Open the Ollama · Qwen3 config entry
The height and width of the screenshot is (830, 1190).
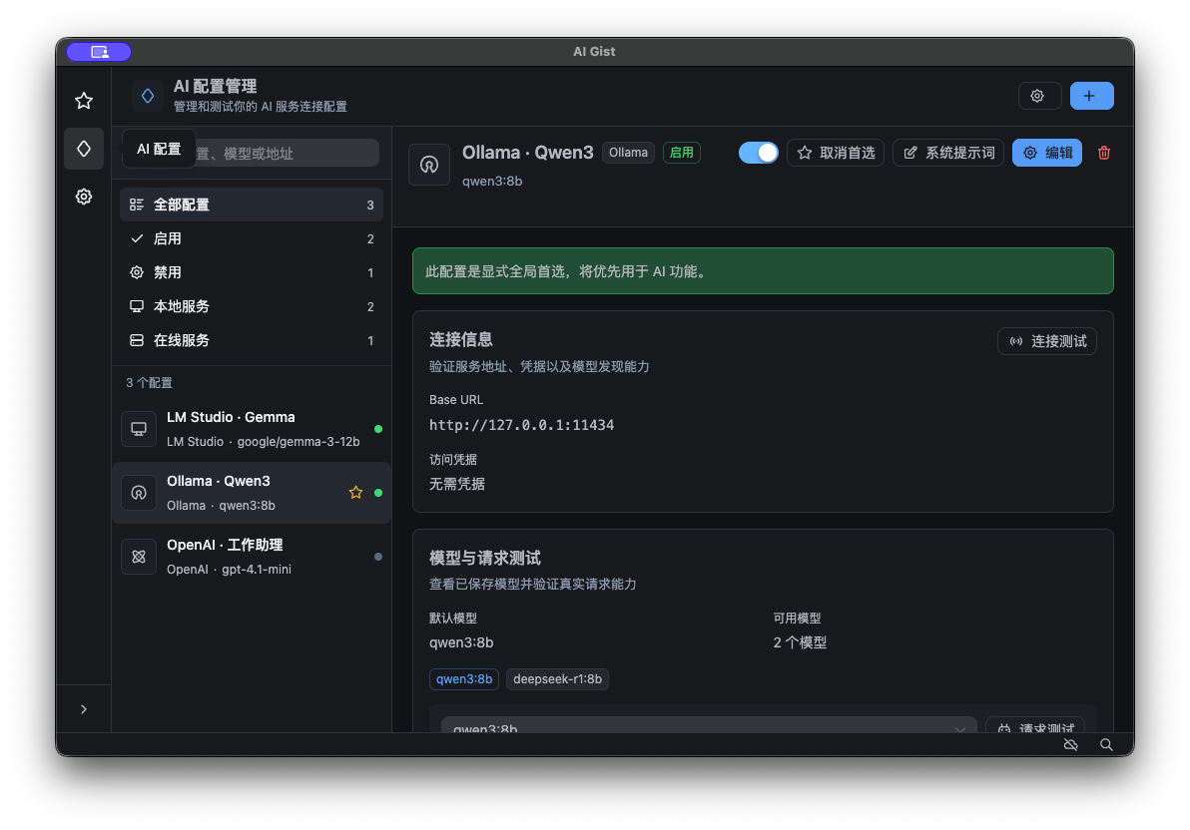coord(252,493)
